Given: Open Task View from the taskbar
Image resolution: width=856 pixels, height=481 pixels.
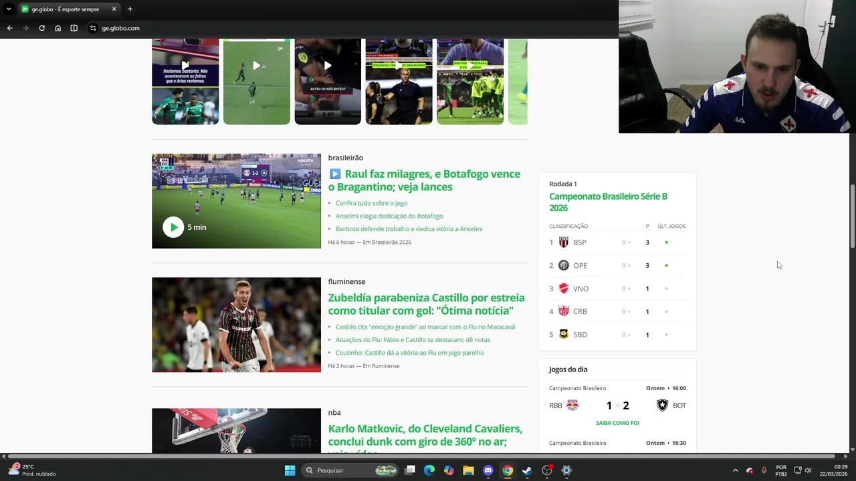Looking at the screenshot, I should tap(410, 470).
